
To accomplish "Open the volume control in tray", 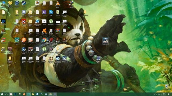I will (x=156, y=94).
